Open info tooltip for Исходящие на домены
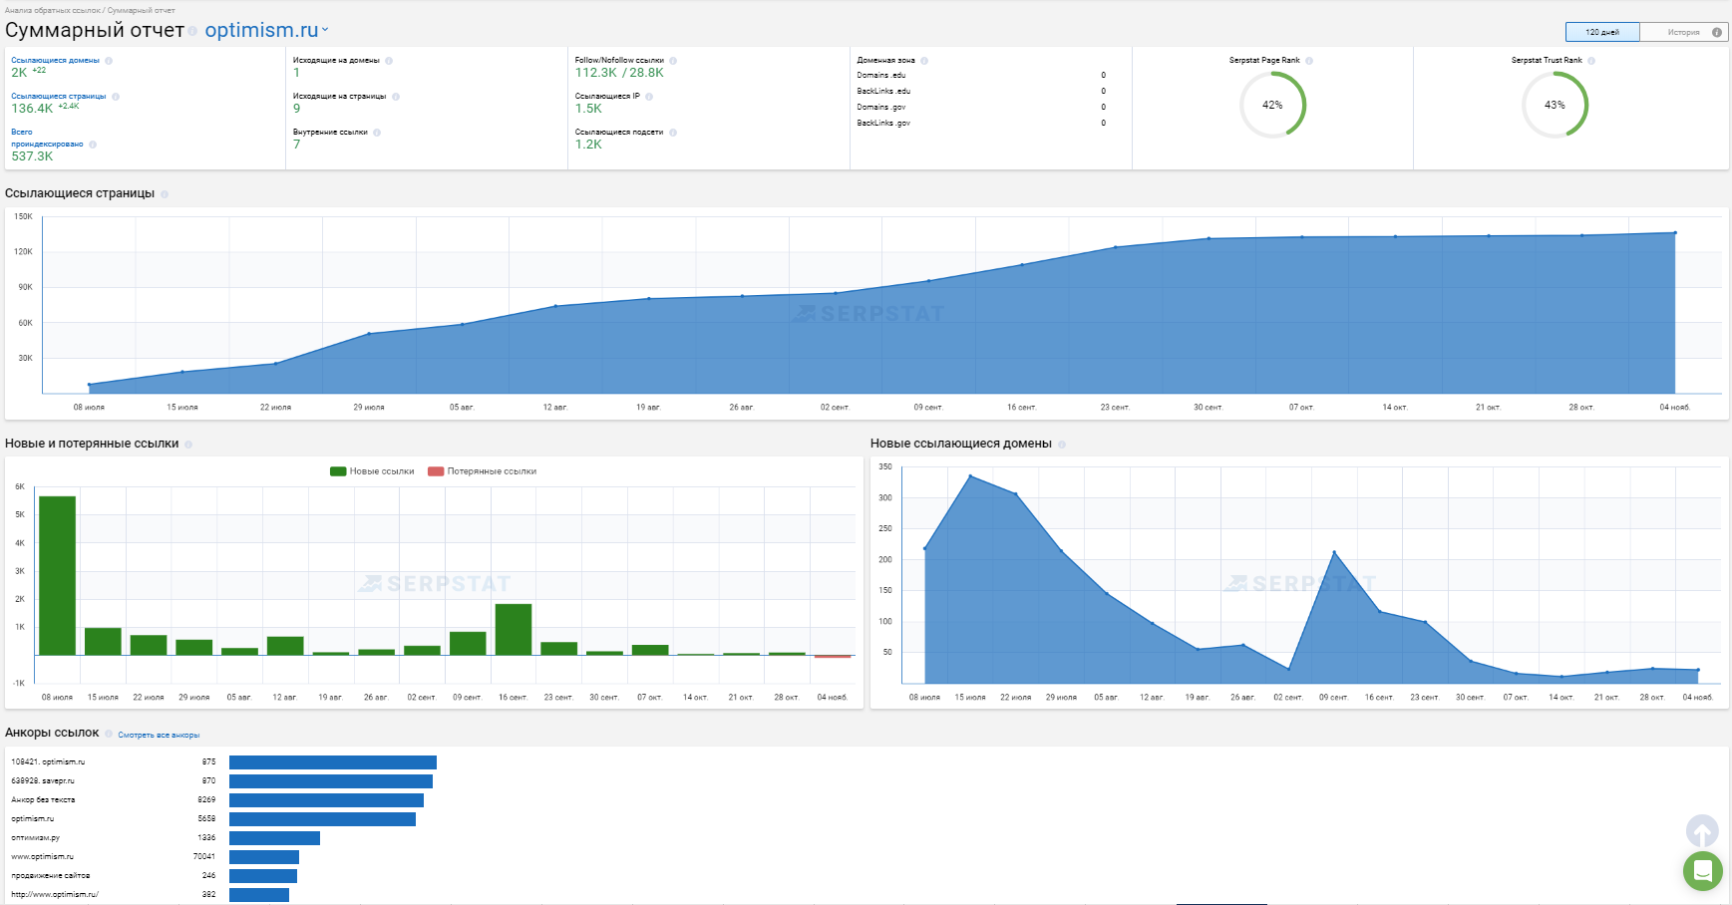The image size is (1732, 905). point(389,61)
